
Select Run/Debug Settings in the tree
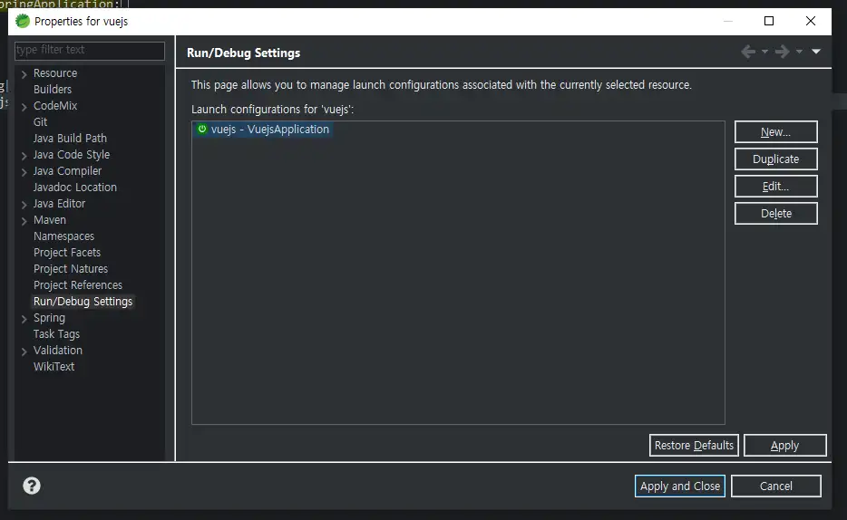point(83,301)
